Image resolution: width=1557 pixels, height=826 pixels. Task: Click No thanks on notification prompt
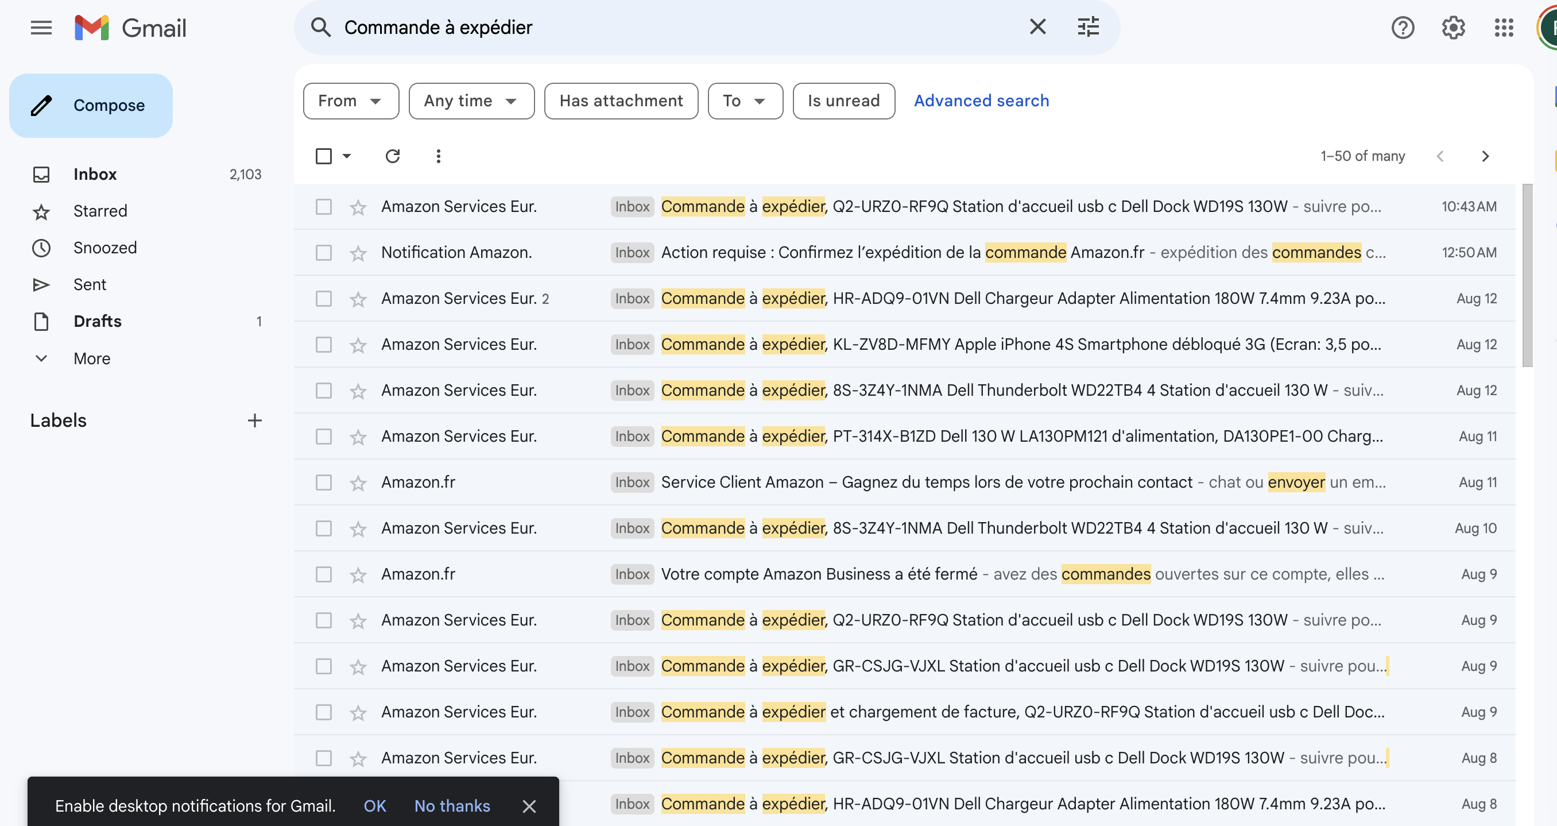452,806
